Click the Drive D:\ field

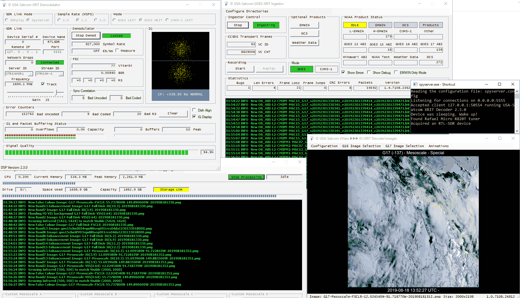click(x=23, y=190)
